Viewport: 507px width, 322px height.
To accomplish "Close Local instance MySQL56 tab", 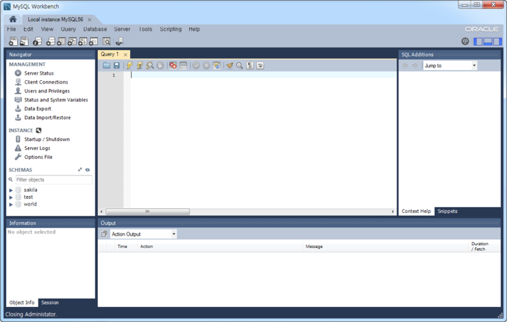I will click(90, 20).
